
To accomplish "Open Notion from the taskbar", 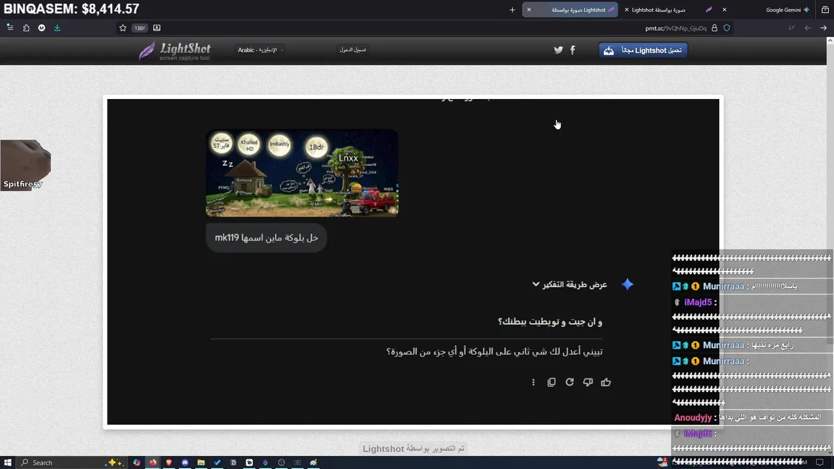I will tap(233, 462).
